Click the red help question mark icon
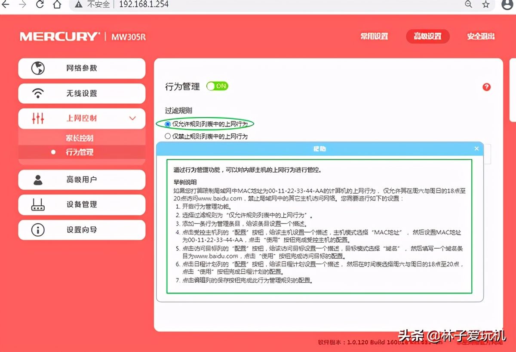 click(486, 87)
